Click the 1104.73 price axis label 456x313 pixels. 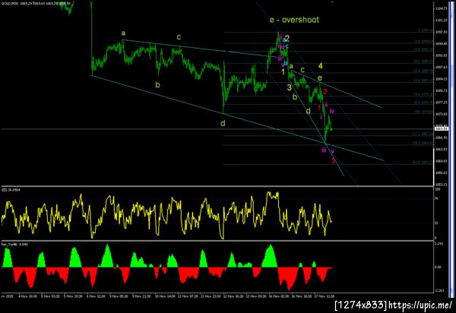441,8
